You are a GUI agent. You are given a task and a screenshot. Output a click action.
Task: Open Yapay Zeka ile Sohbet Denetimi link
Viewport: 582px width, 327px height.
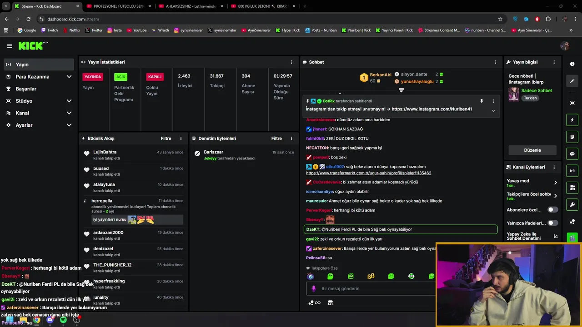[532, 236]
